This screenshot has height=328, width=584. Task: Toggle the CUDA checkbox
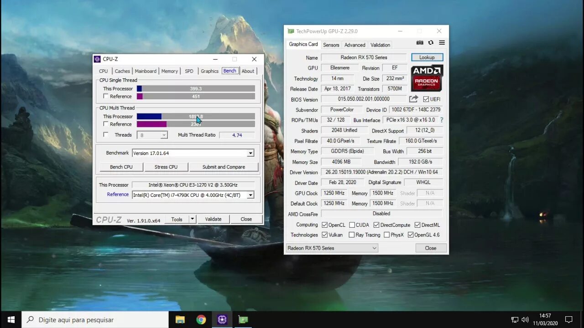[x=352, y=225]
